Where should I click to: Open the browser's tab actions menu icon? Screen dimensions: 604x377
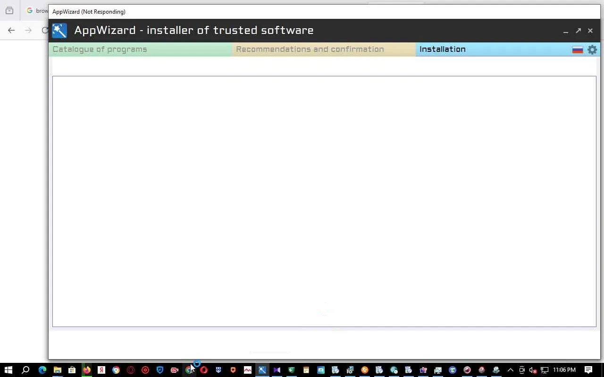tap(9, 10)
